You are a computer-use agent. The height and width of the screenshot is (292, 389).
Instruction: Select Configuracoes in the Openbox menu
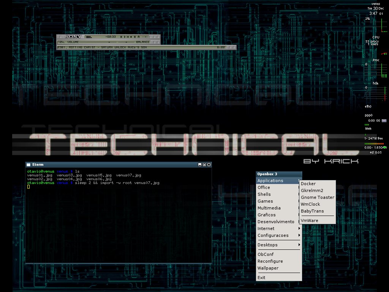coord(279,235)
